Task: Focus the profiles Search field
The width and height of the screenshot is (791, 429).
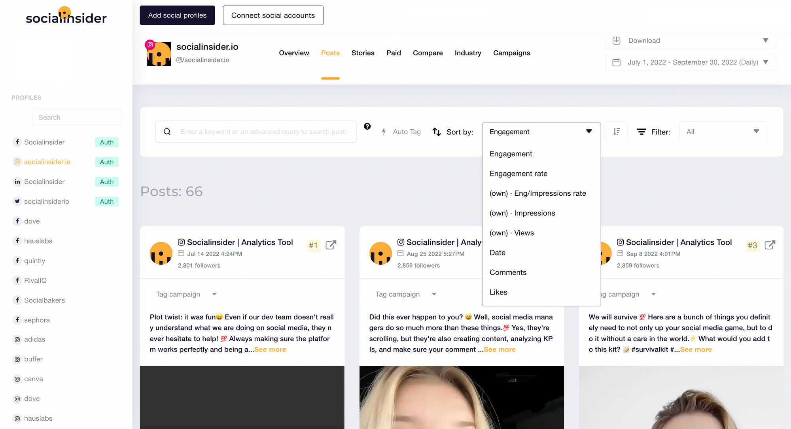Action: 76,117
